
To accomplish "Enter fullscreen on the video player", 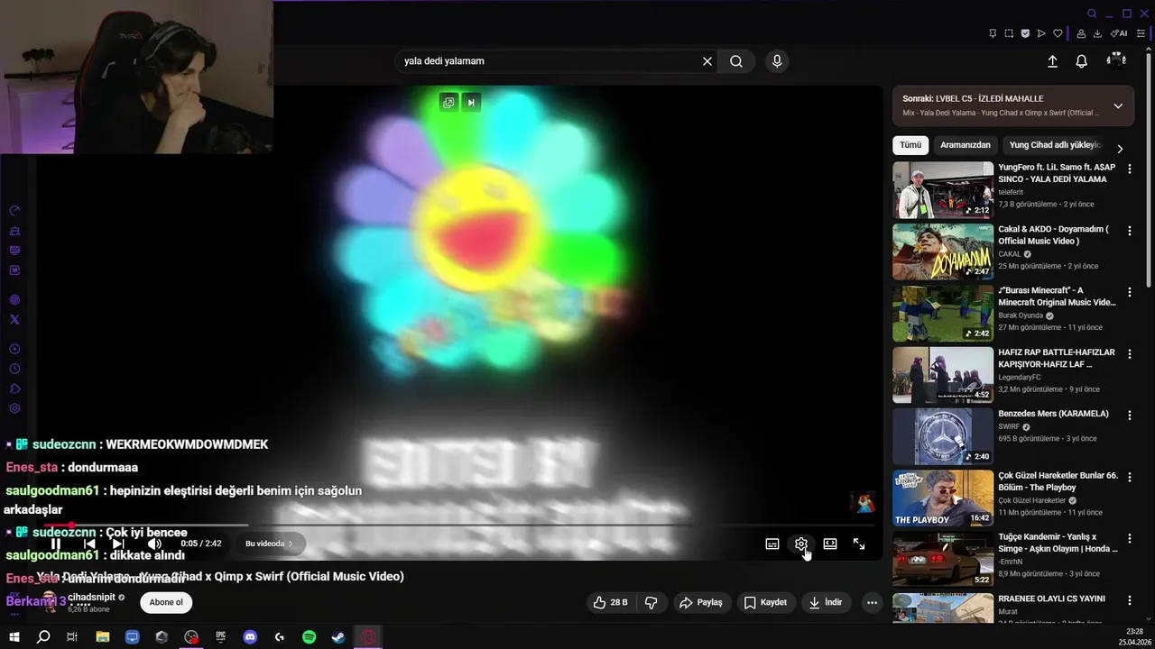I will tap(859, 544).
